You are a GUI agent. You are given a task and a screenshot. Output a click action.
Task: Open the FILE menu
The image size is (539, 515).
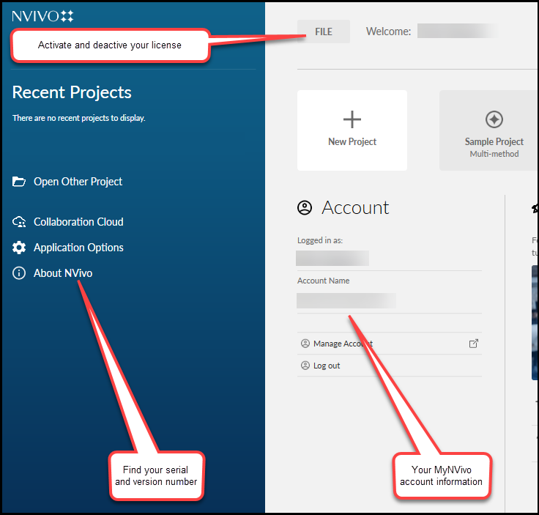click(324, 32)
